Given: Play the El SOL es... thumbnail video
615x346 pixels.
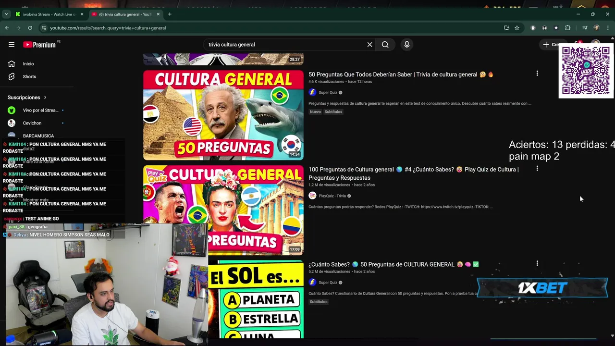Looking at the screenshot, I should pos(256,299).
